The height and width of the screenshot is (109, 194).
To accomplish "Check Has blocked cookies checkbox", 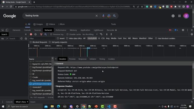I will tap(156, 38).
